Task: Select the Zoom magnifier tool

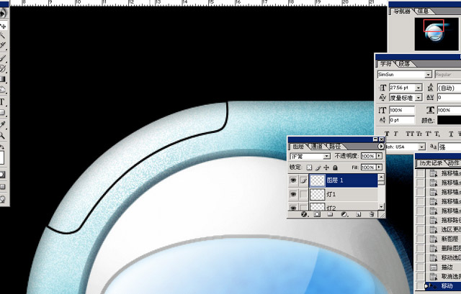Action: click(2, 135)
